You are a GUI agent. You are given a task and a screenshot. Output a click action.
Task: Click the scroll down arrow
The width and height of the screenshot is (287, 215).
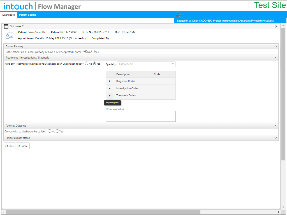click(x=283, y=207)
